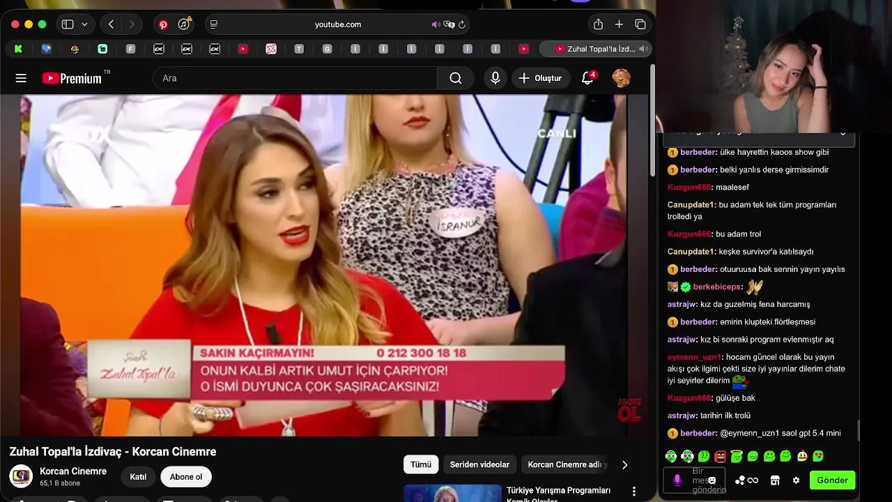Image resolution: width=892 pixels, height=502 pixels.
Task: Switch to the teal square-icon tab
Action: pyautogui.click(x=102, y=49)
